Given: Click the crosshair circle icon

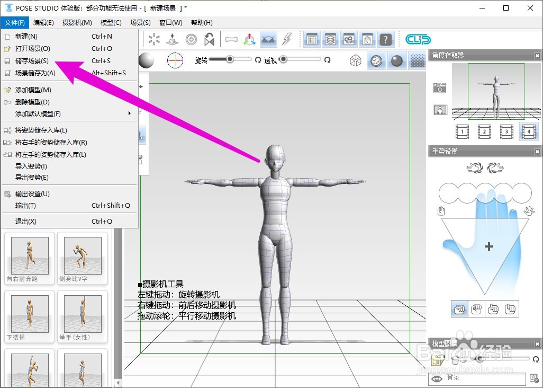Looking at the screenshot, I should (175, 60).
